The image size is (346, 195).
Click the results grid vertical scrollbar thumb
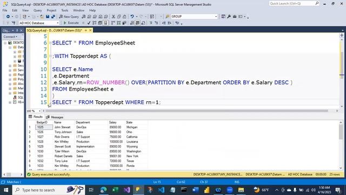coord(341,133)
